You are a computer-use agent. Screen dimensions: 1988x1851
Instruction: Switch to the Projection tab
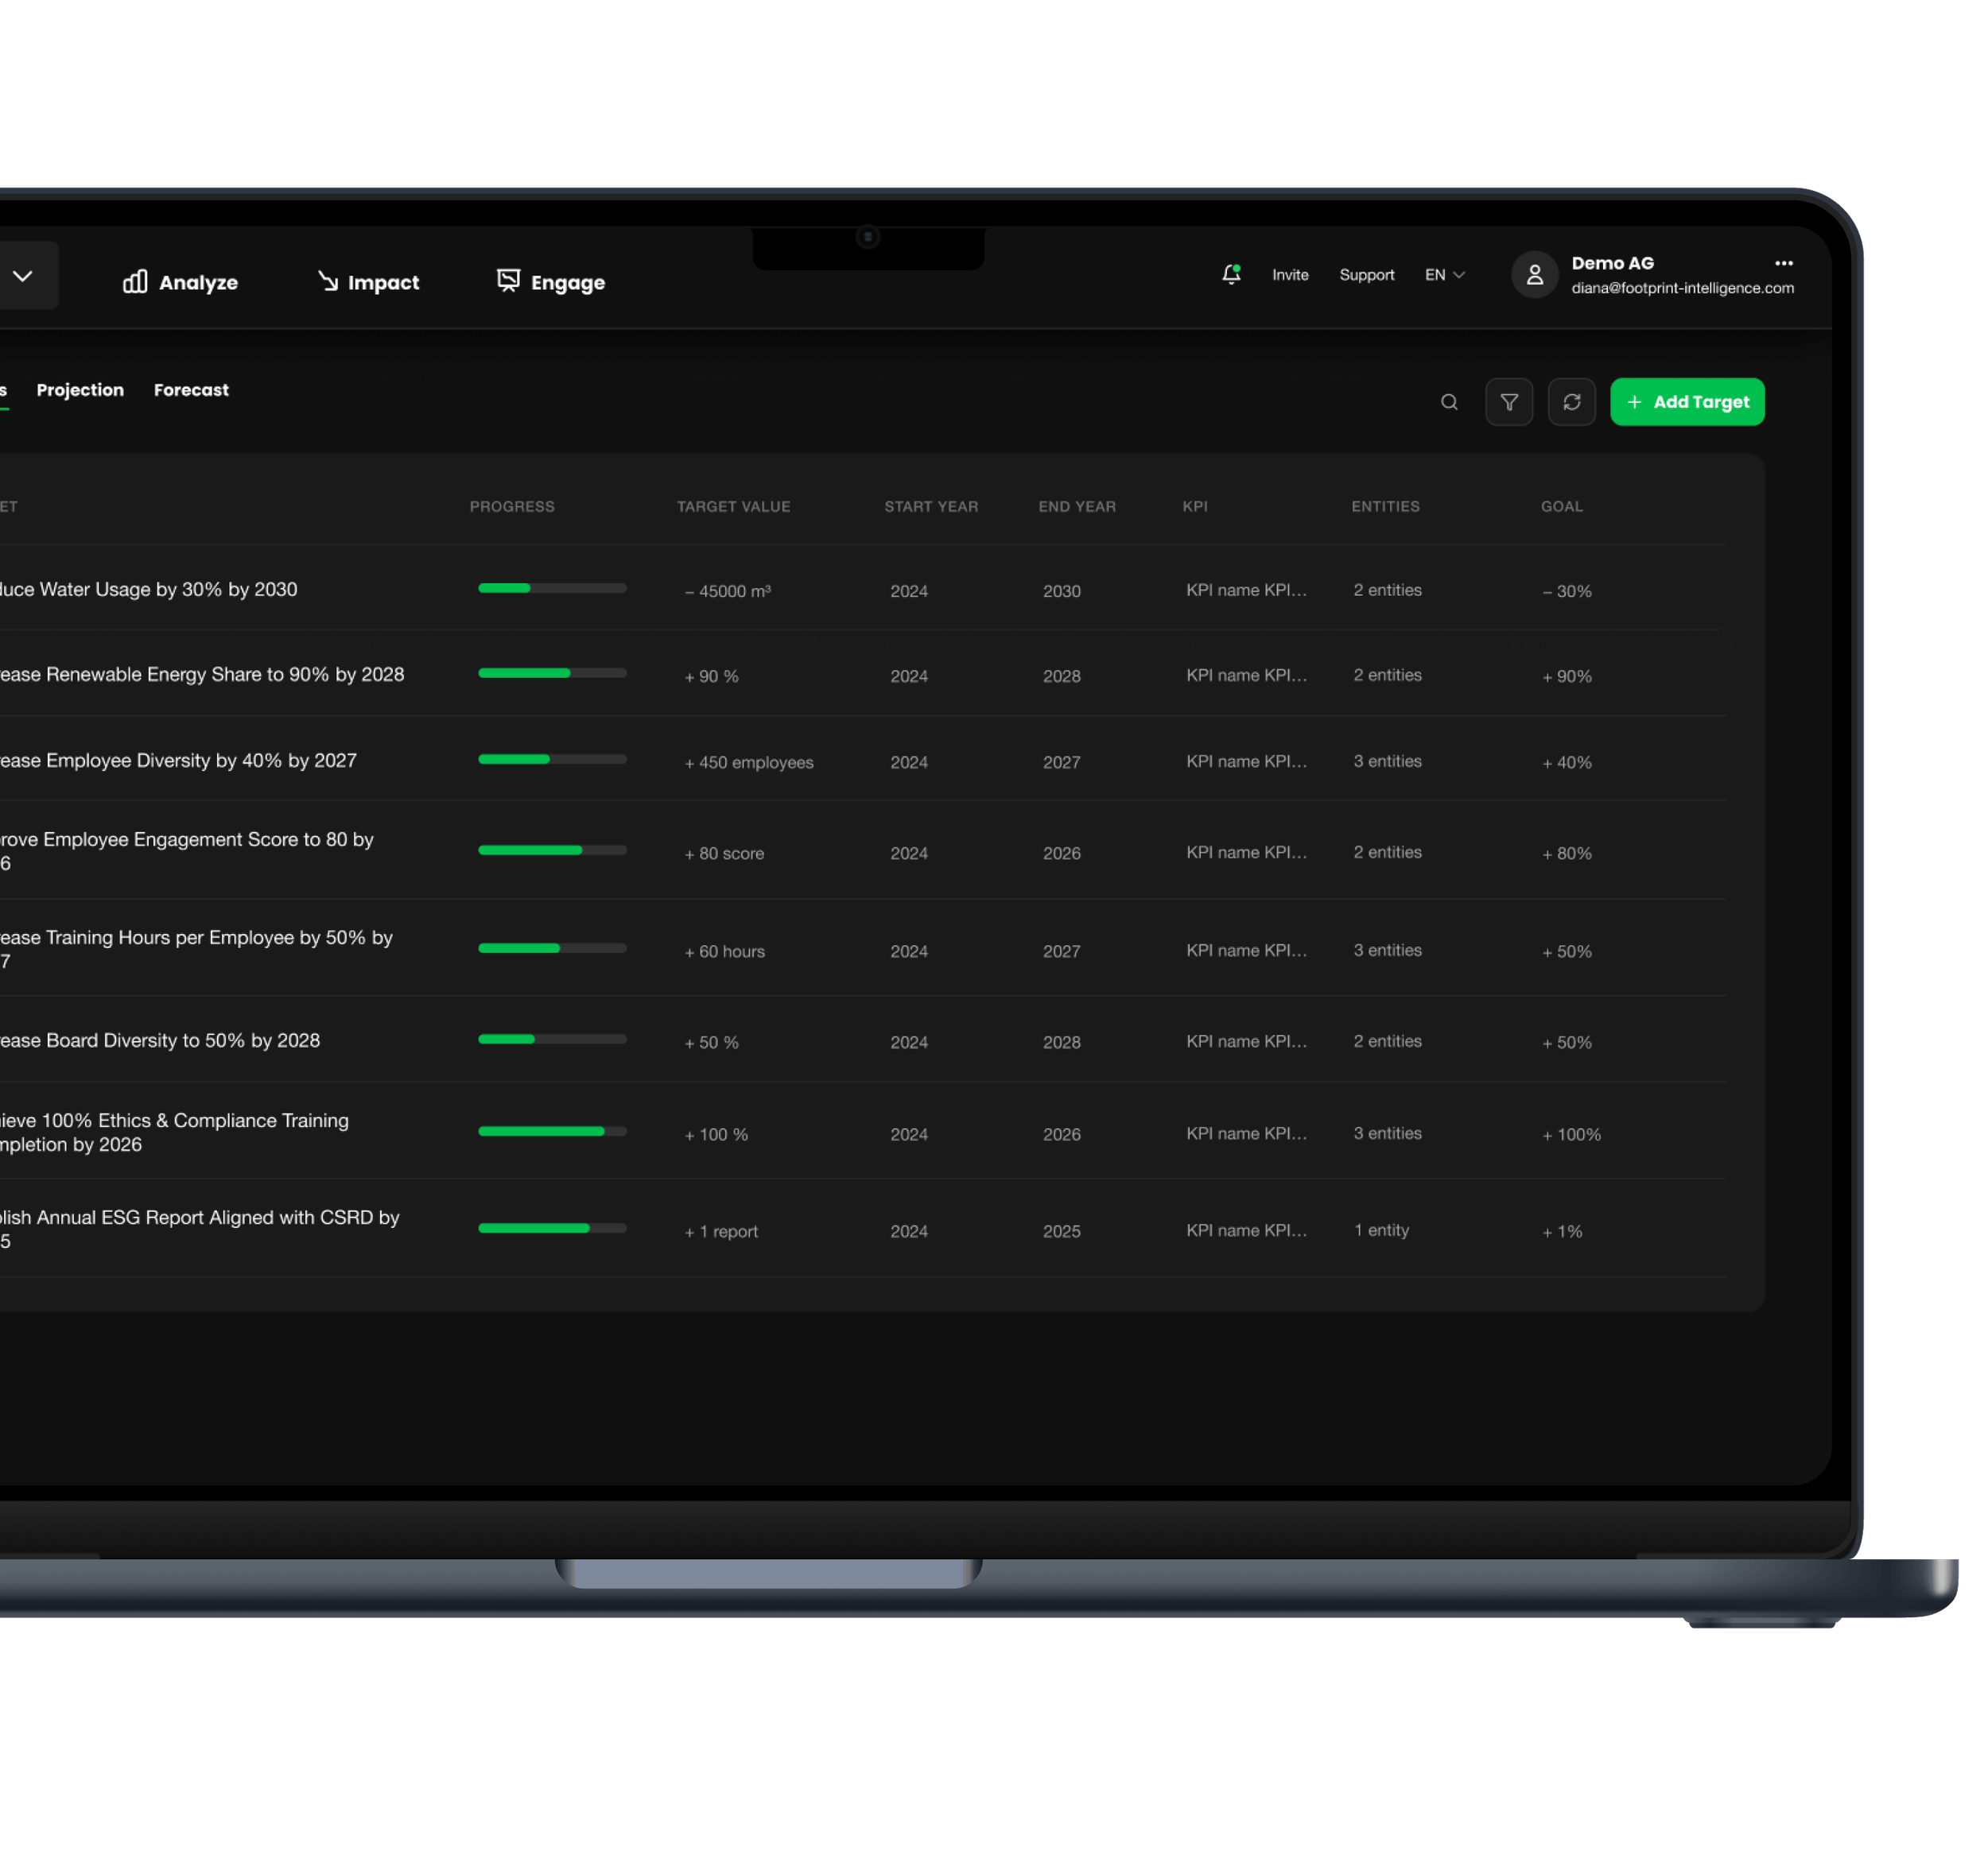point(80,389)
